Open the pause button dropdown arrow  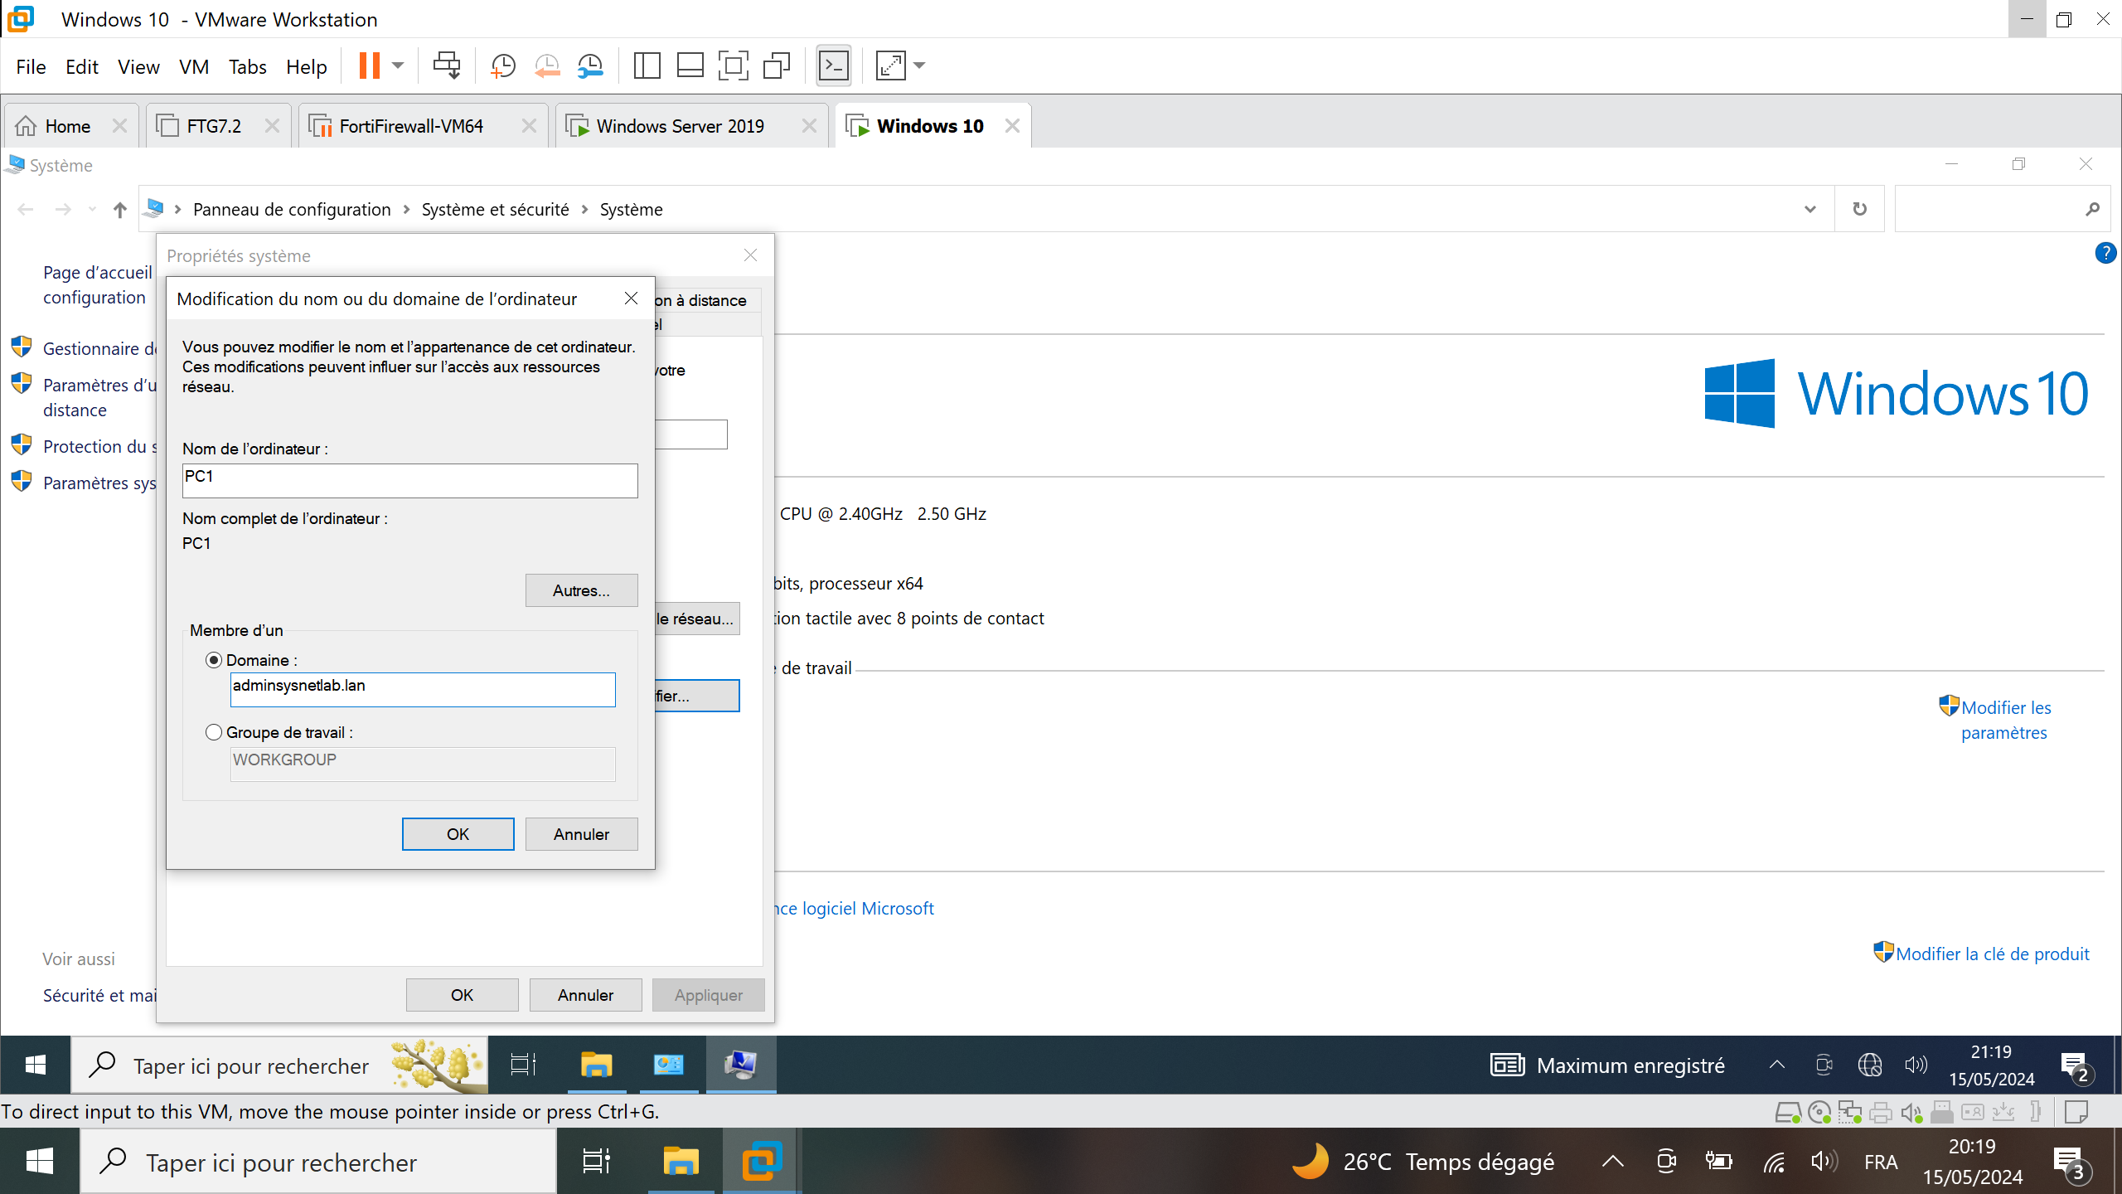[x=398, y=66]
